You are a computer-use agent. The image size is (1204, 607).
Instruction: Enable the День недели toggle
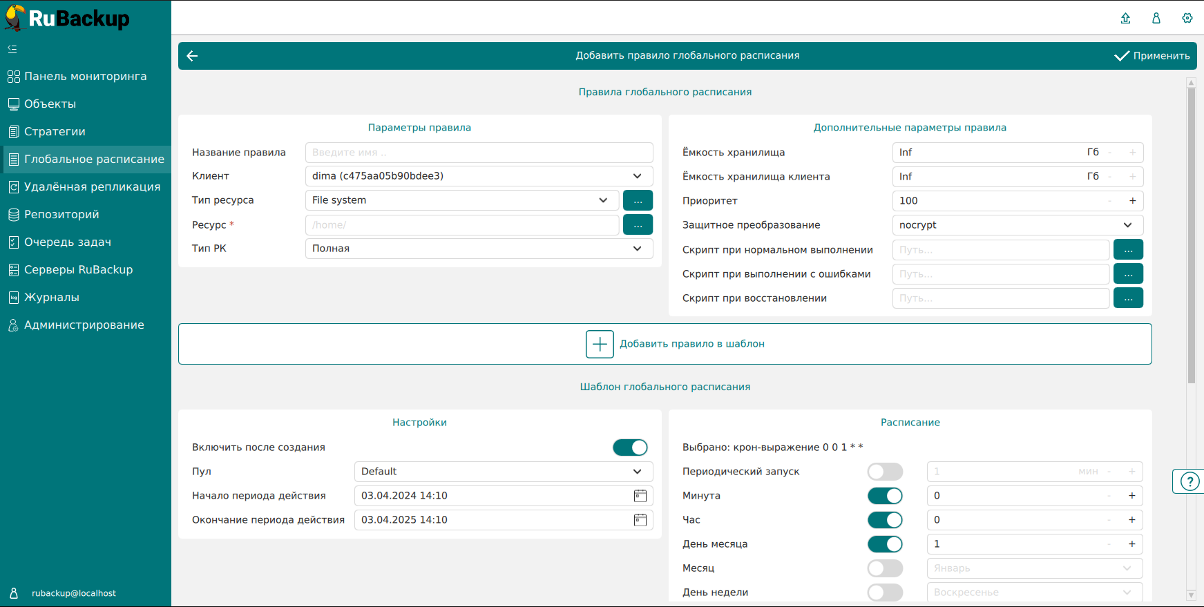[x=885, y=592]
